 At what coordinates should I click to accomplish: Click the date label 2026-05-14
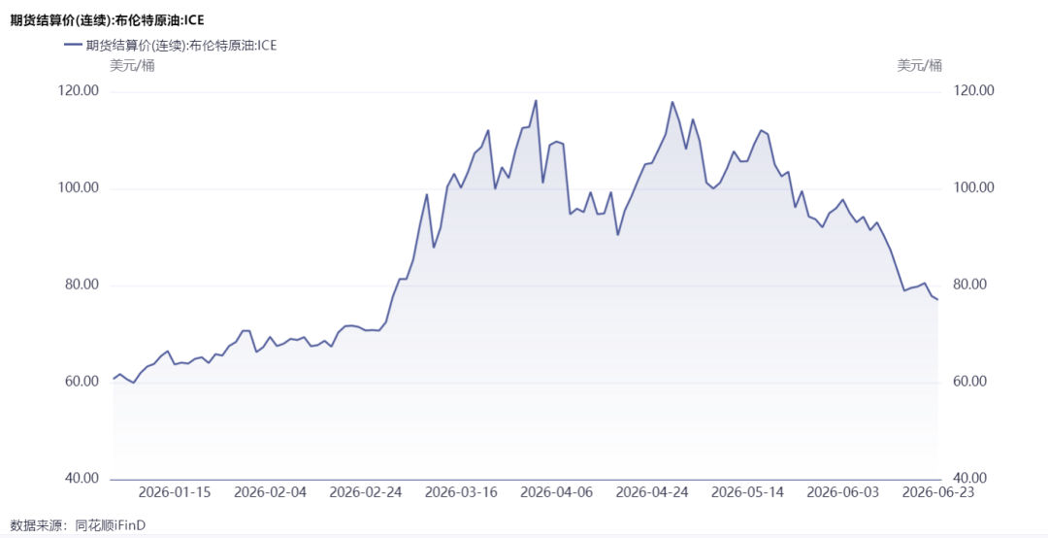[748, 493]
